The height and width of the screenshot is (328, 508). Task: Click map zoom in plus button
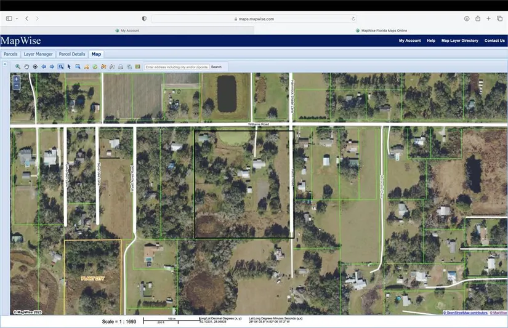17,79
